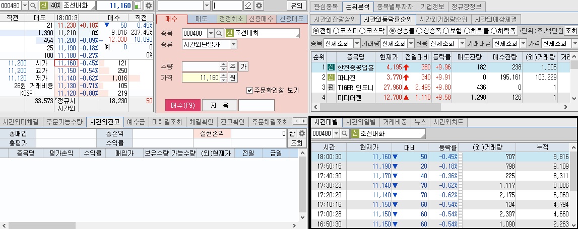
Task: Select 11,210 ask price in order book
Action: click(66, 32)
